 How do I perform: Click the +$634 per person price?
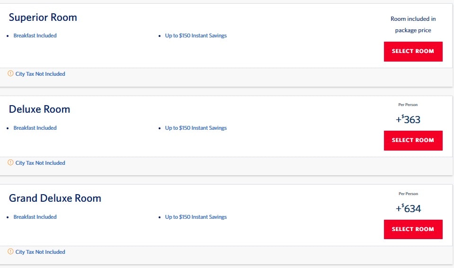point(408,208)
